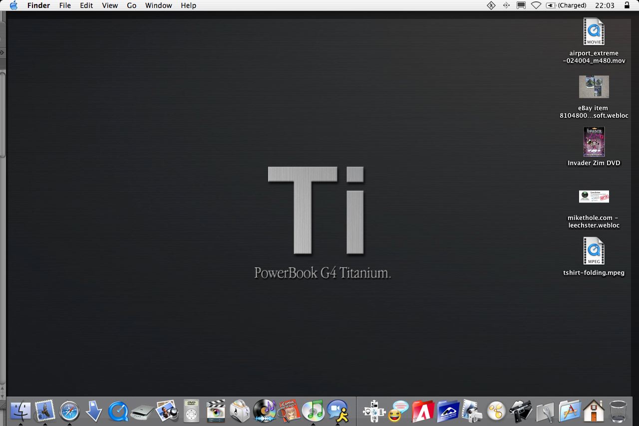Image resolution: width=639 pixels, height=426 pixels.
Task: Open the DVD Player remote icon
Action: click(192, 412)
